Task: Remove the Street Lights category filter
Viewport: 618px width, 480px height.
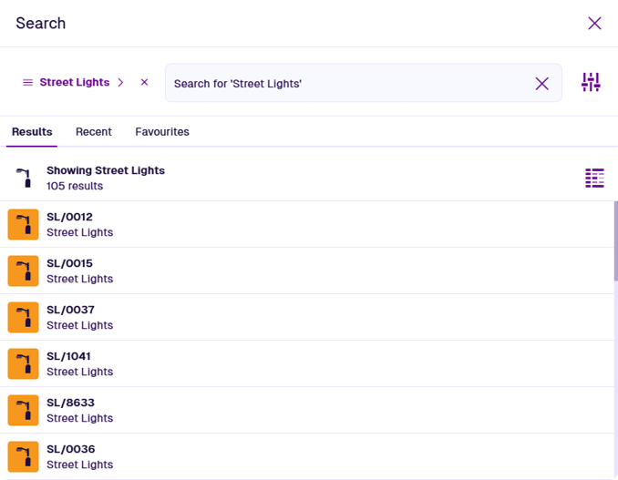Action: [144, 82]
